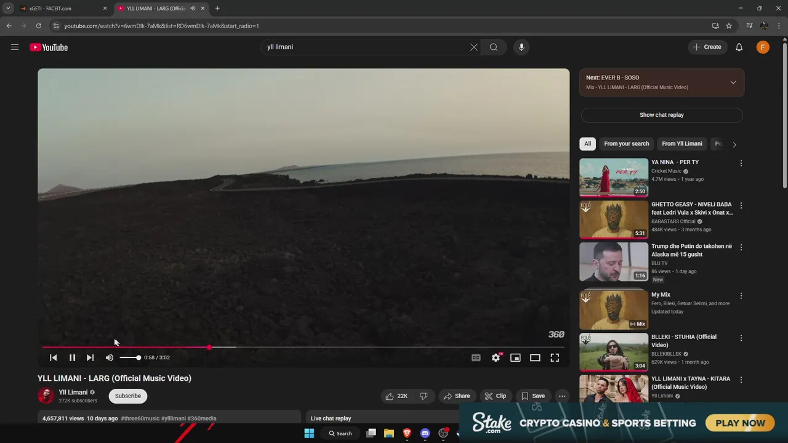The width and height of the screenshot is (788, 443).
Task: Open the My Mix playlist title
Action: tap(661, 295)
